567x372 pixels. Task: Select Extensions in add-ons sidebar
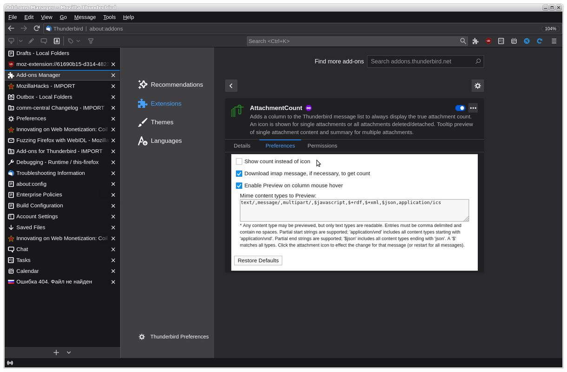click(x=159, y=104)
